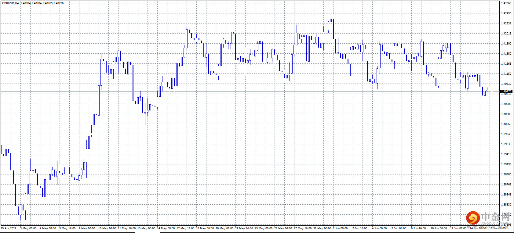514x233 pixels.
Task: Select the 3 May 00:00 time label
Action: [x=28, y=228]
